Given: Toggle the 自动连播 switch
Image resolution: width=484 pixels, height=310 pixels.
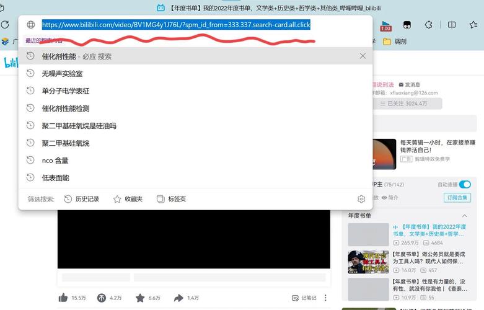Looking at the screenshot, I should tap(465, 184).
